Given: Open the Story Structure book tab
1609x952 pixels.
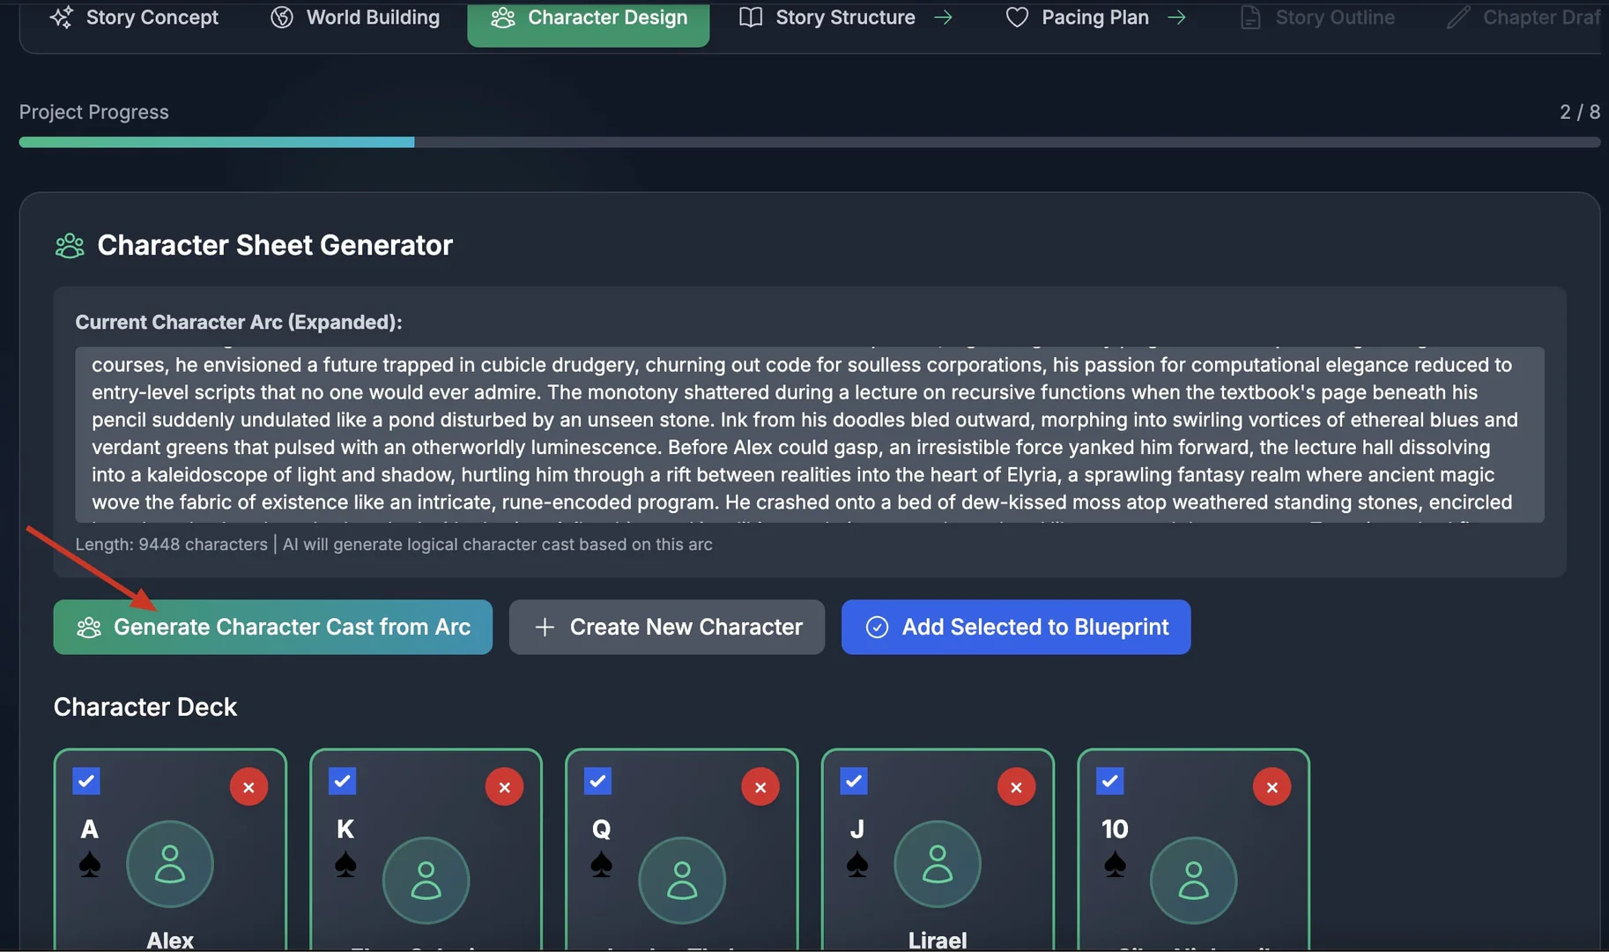Looking at the screenshot, I should (x=828, y=18).
